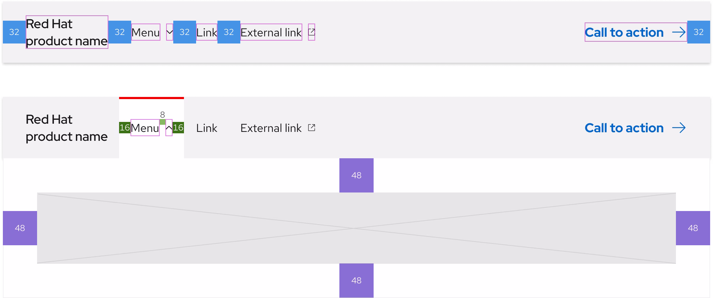Viewport: 713px width, 298px height.
Task: Click the Call to action link in the top navbar
Action: click(x=624, y=32)
